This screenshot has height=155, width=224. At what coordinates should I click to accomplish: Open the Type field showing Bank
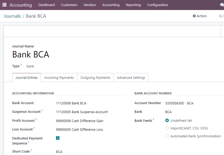point(30,66)
